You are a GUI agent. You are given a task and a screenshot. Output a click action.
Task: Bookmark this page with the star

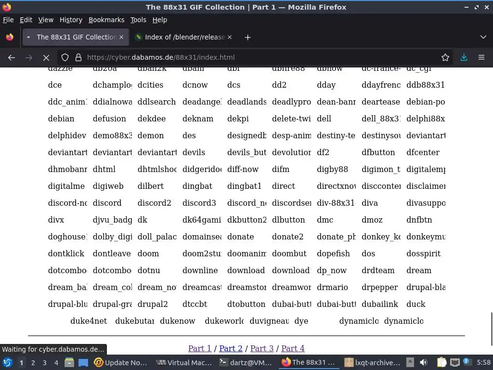(x=445, y=58)
